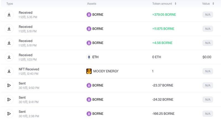Screen dimensions: 221x119
Task: Click the ETH received download icon
Action: (9, 57)
